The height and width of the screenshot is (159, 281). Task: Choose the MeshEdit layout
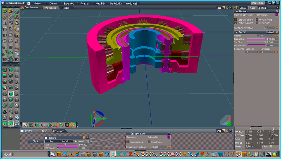[100, 3]
